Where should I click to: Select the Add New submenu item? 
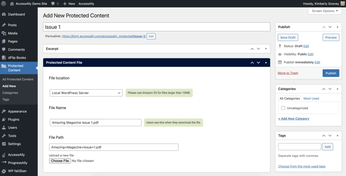[9, 86]
